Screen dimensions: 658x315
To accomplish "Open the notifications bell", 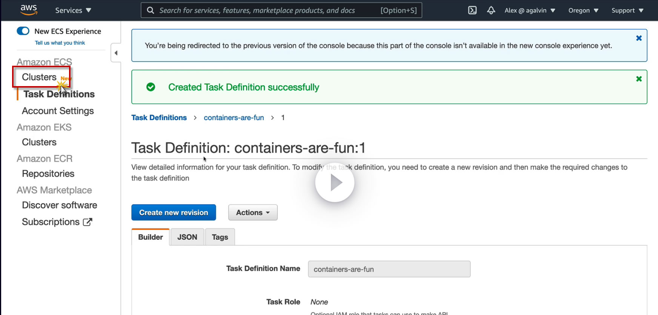I will point(491,10).
